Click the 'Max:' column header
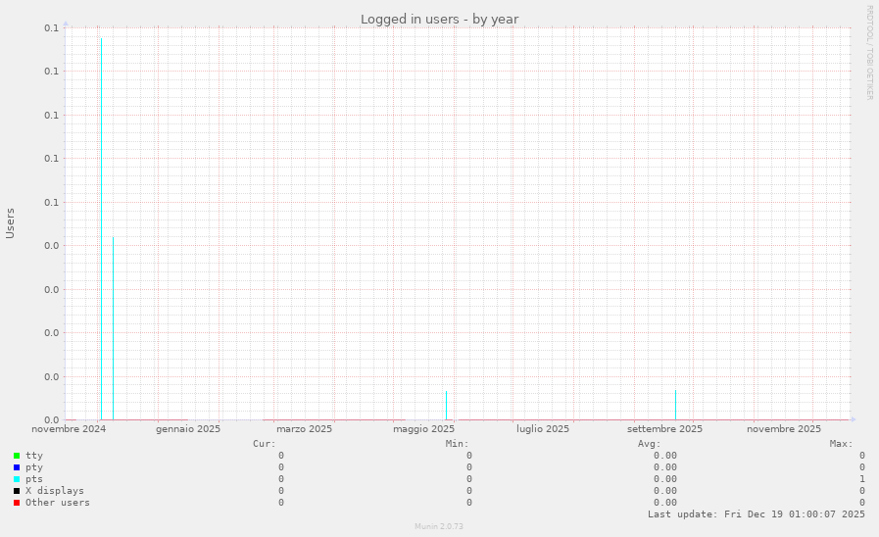This screenshot has height=537, width=879. [x=841, y=444]
